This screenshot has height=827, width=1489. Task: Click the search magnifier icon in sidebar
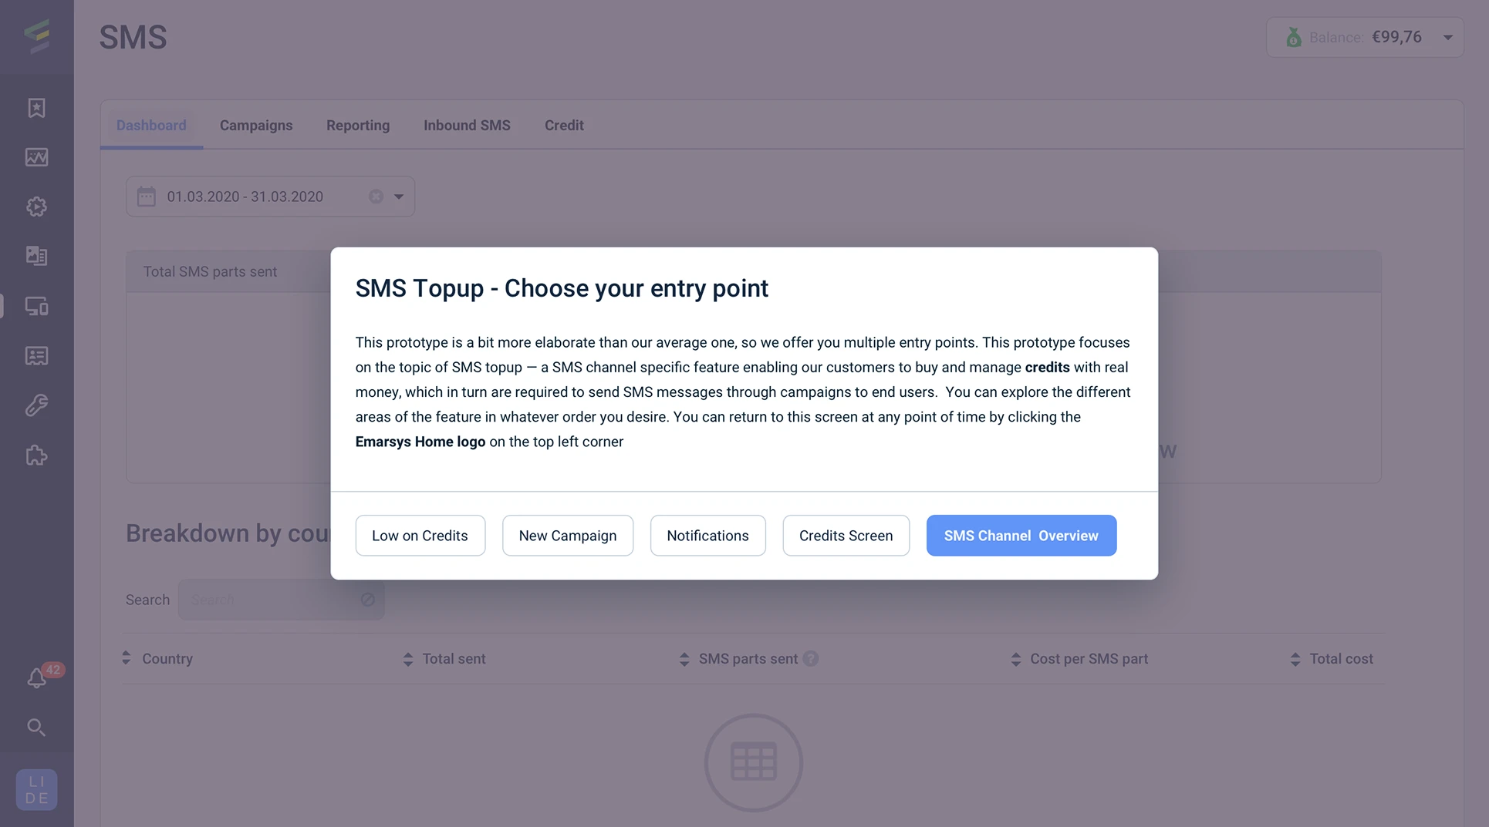click(x=36, y=728)
